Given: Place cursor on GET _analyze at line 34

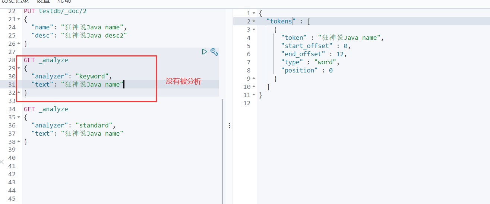Looking at the screenshot, I should point(46,109).
